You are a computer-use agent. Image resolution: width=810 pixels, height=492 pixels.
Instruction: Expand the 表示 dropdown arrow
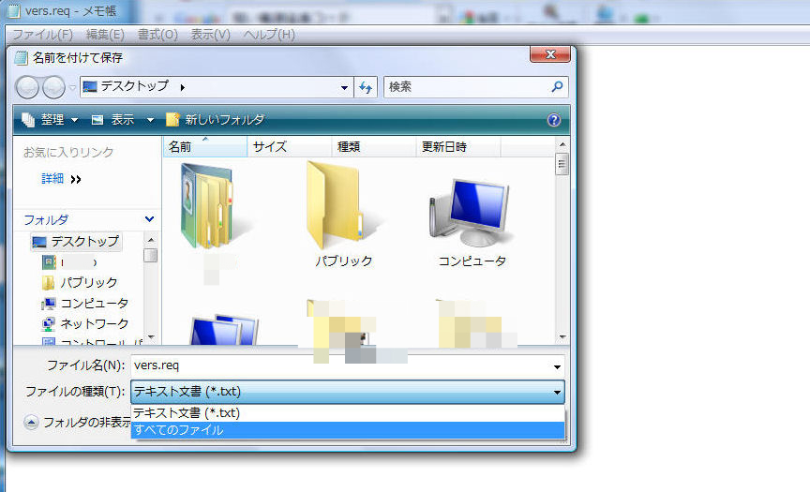pyautogui.click(x=150, y=120)
